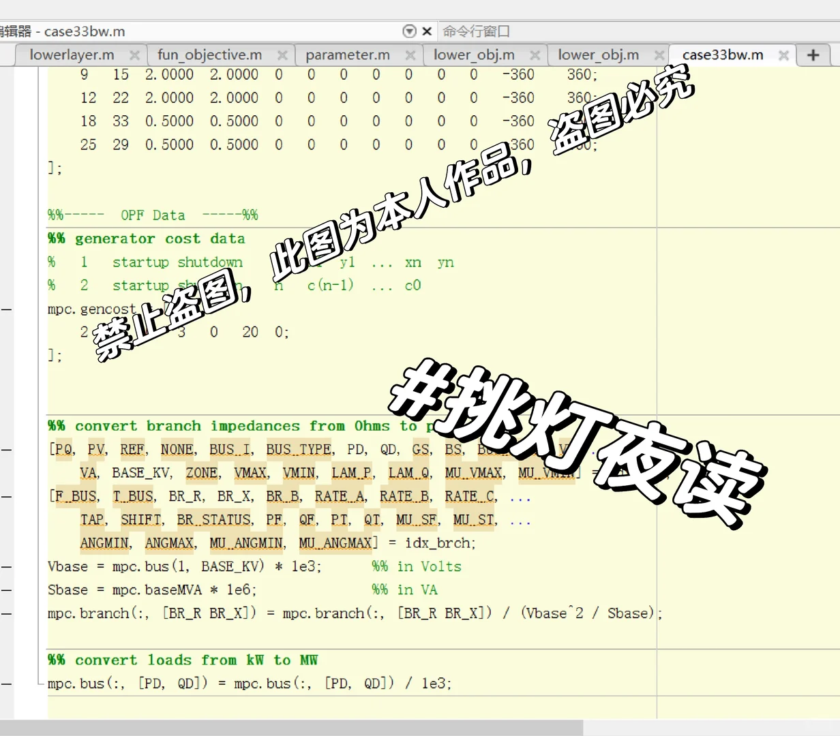Click the 命令行窗口 panel title
The image size is (840, 736).
[476, 31]
